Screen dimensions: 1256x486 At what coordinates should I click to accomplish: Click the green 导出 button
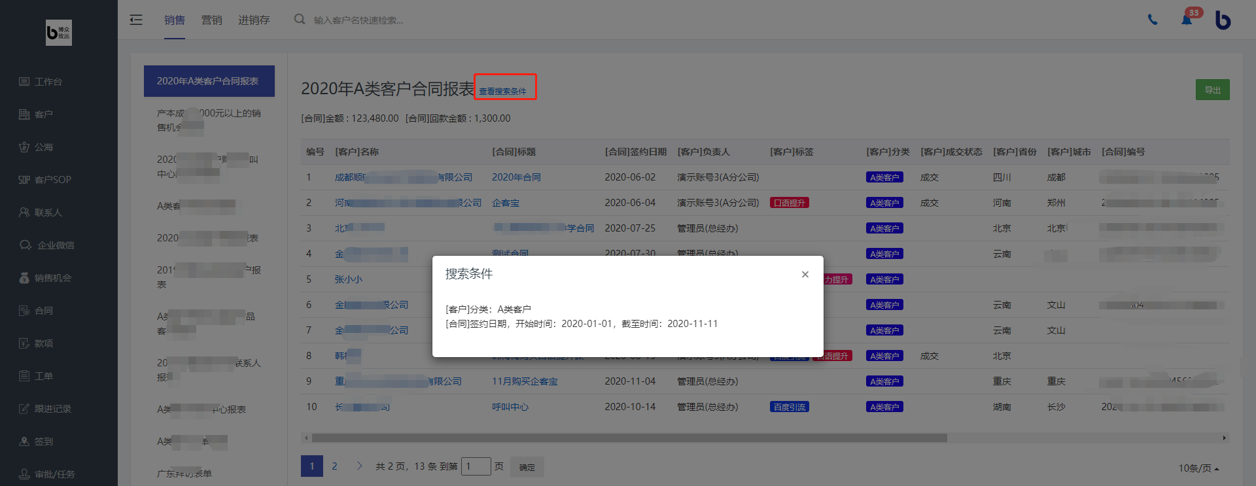[x=1212, y=90]
